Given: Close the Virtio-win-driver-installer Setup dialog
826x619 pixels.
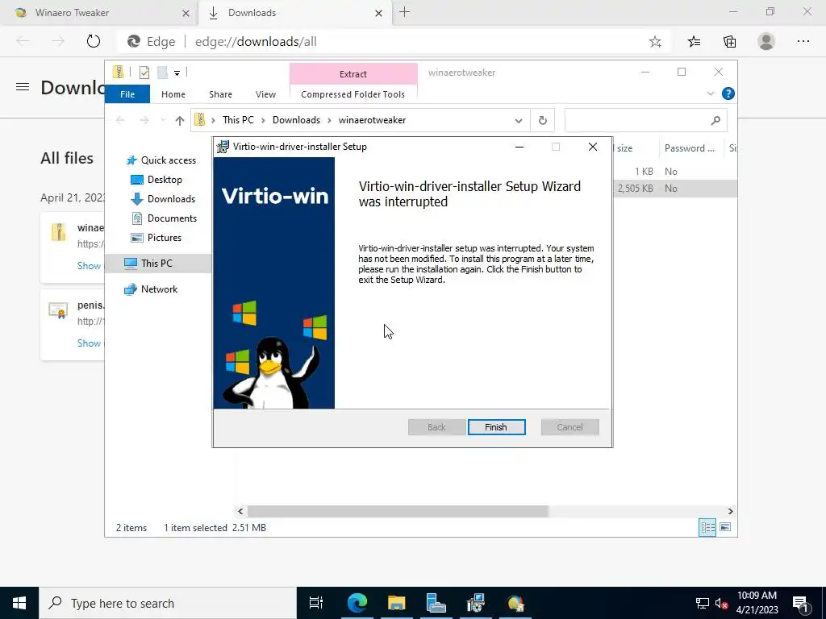Looking at the screenshot, I should 593,147.
